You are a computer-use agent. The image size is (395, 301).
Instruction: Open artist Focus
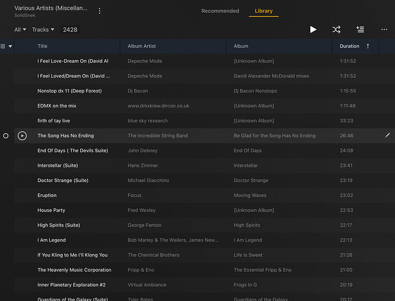(x=135, y=195)
